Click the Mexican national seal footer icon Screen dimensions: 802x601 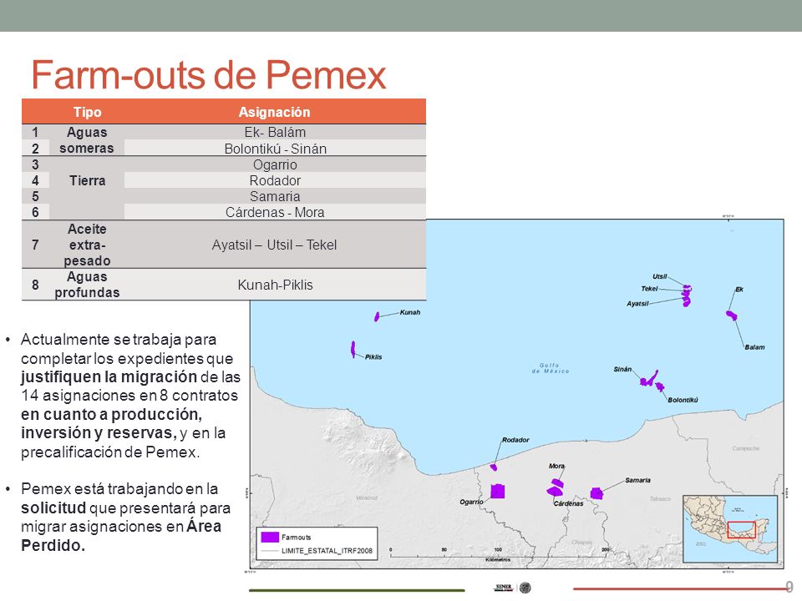point(525,588)
